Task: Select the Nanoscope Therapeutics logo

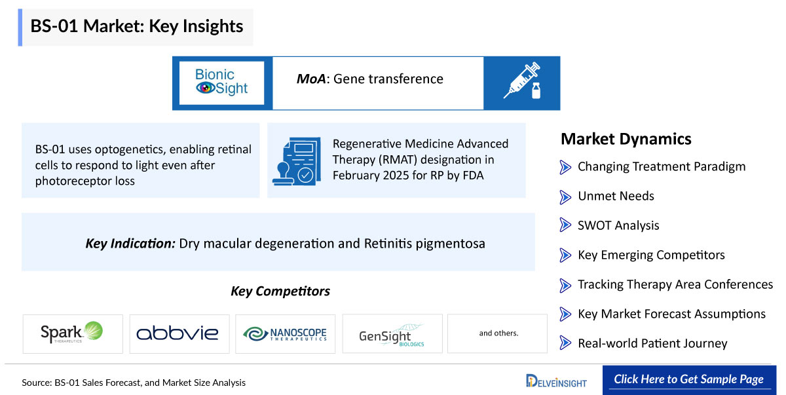Action: pyautogui.click(x=286, y=334)
